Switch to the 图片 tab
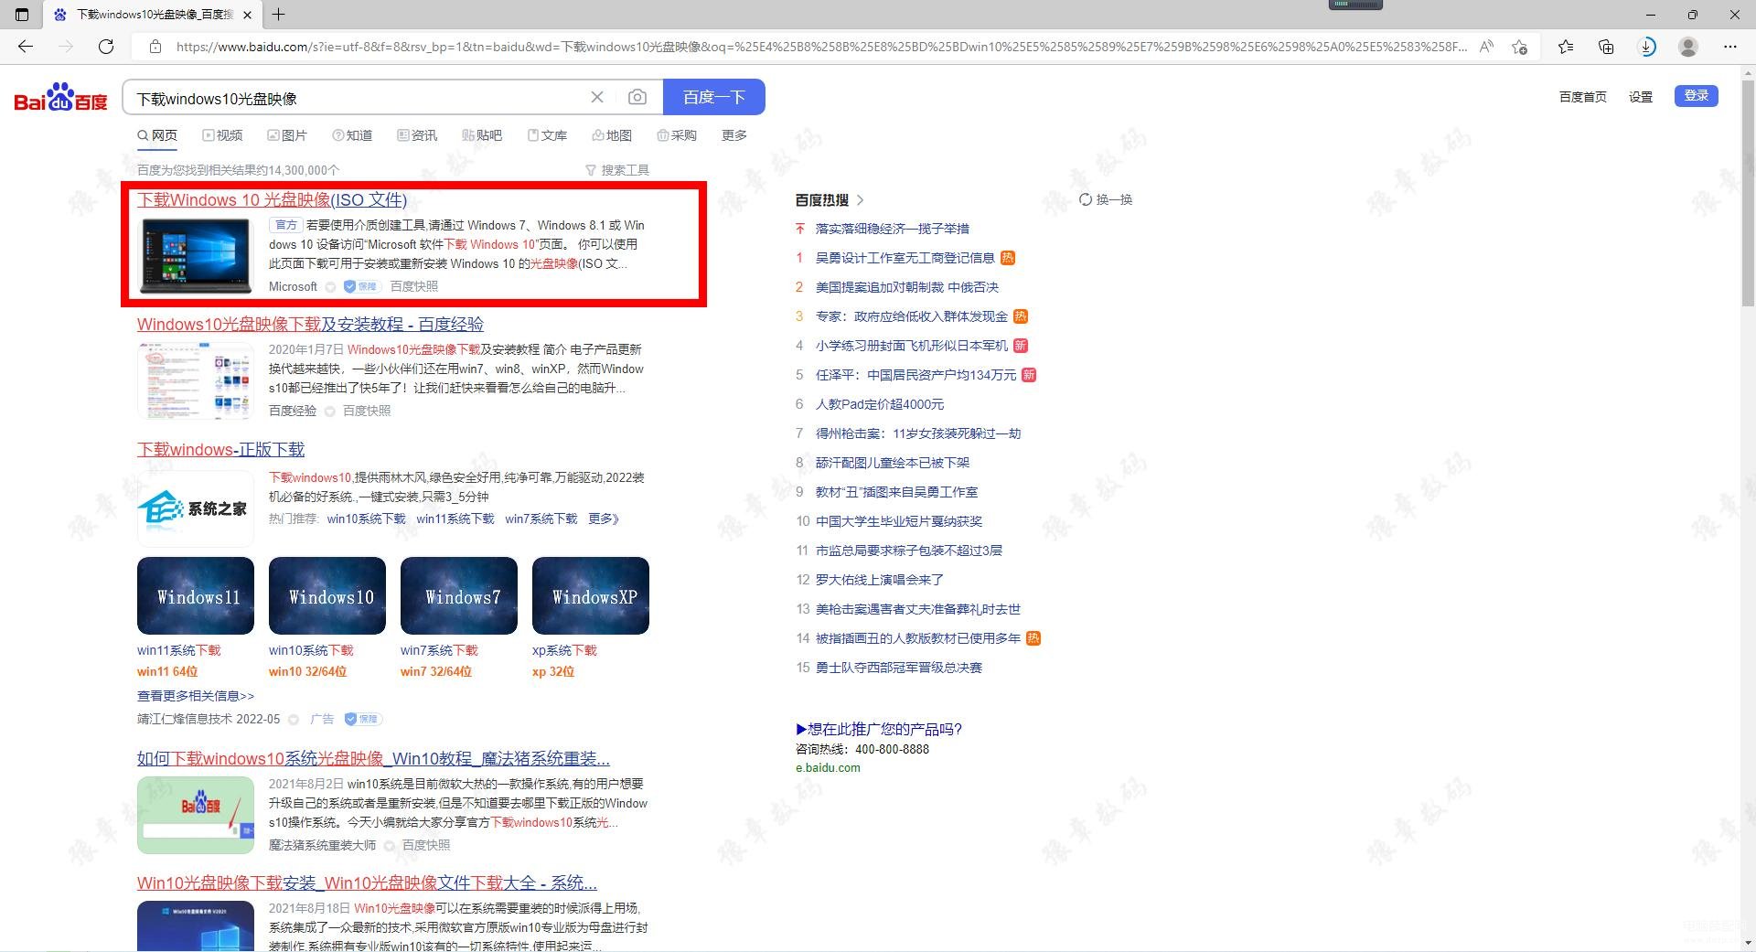The height and width of the screenshot is (952, 1756). click(x=287, y=135)
